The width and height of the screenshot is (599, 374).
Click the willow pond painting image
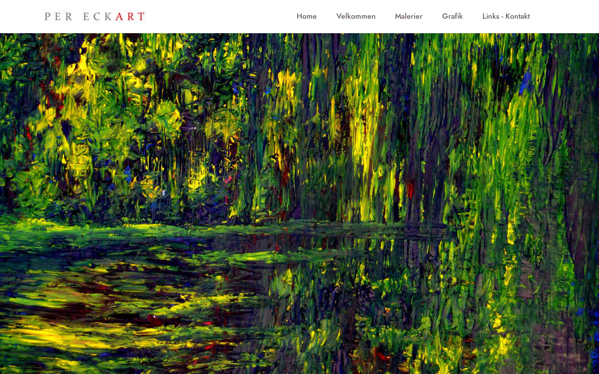coord(299,204)
